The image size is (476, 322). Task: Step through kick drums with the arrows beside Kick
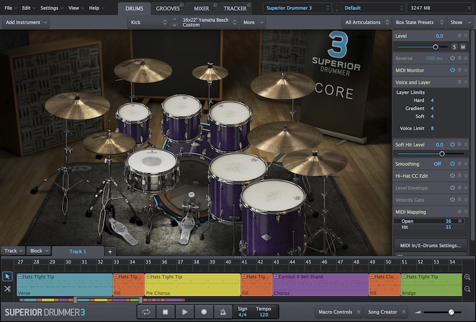[174, 22]
